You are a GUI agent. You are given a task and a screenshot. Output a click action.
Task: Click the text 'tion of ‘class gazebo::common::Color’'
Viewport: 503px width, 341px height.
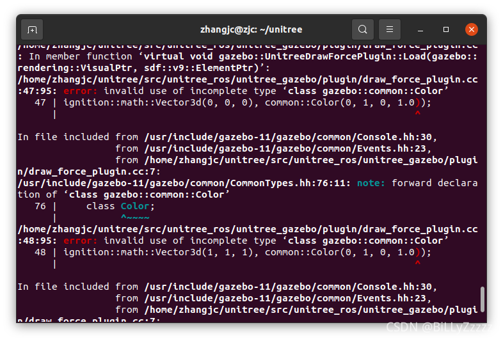[124, 194]
